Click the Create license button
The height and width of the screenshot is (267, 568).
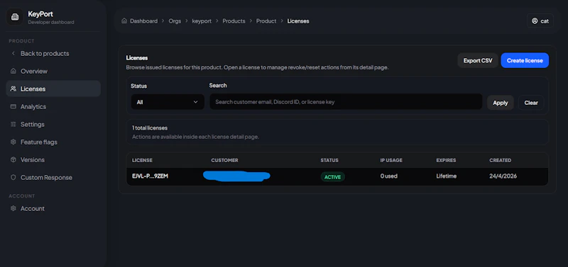[525, 60]
